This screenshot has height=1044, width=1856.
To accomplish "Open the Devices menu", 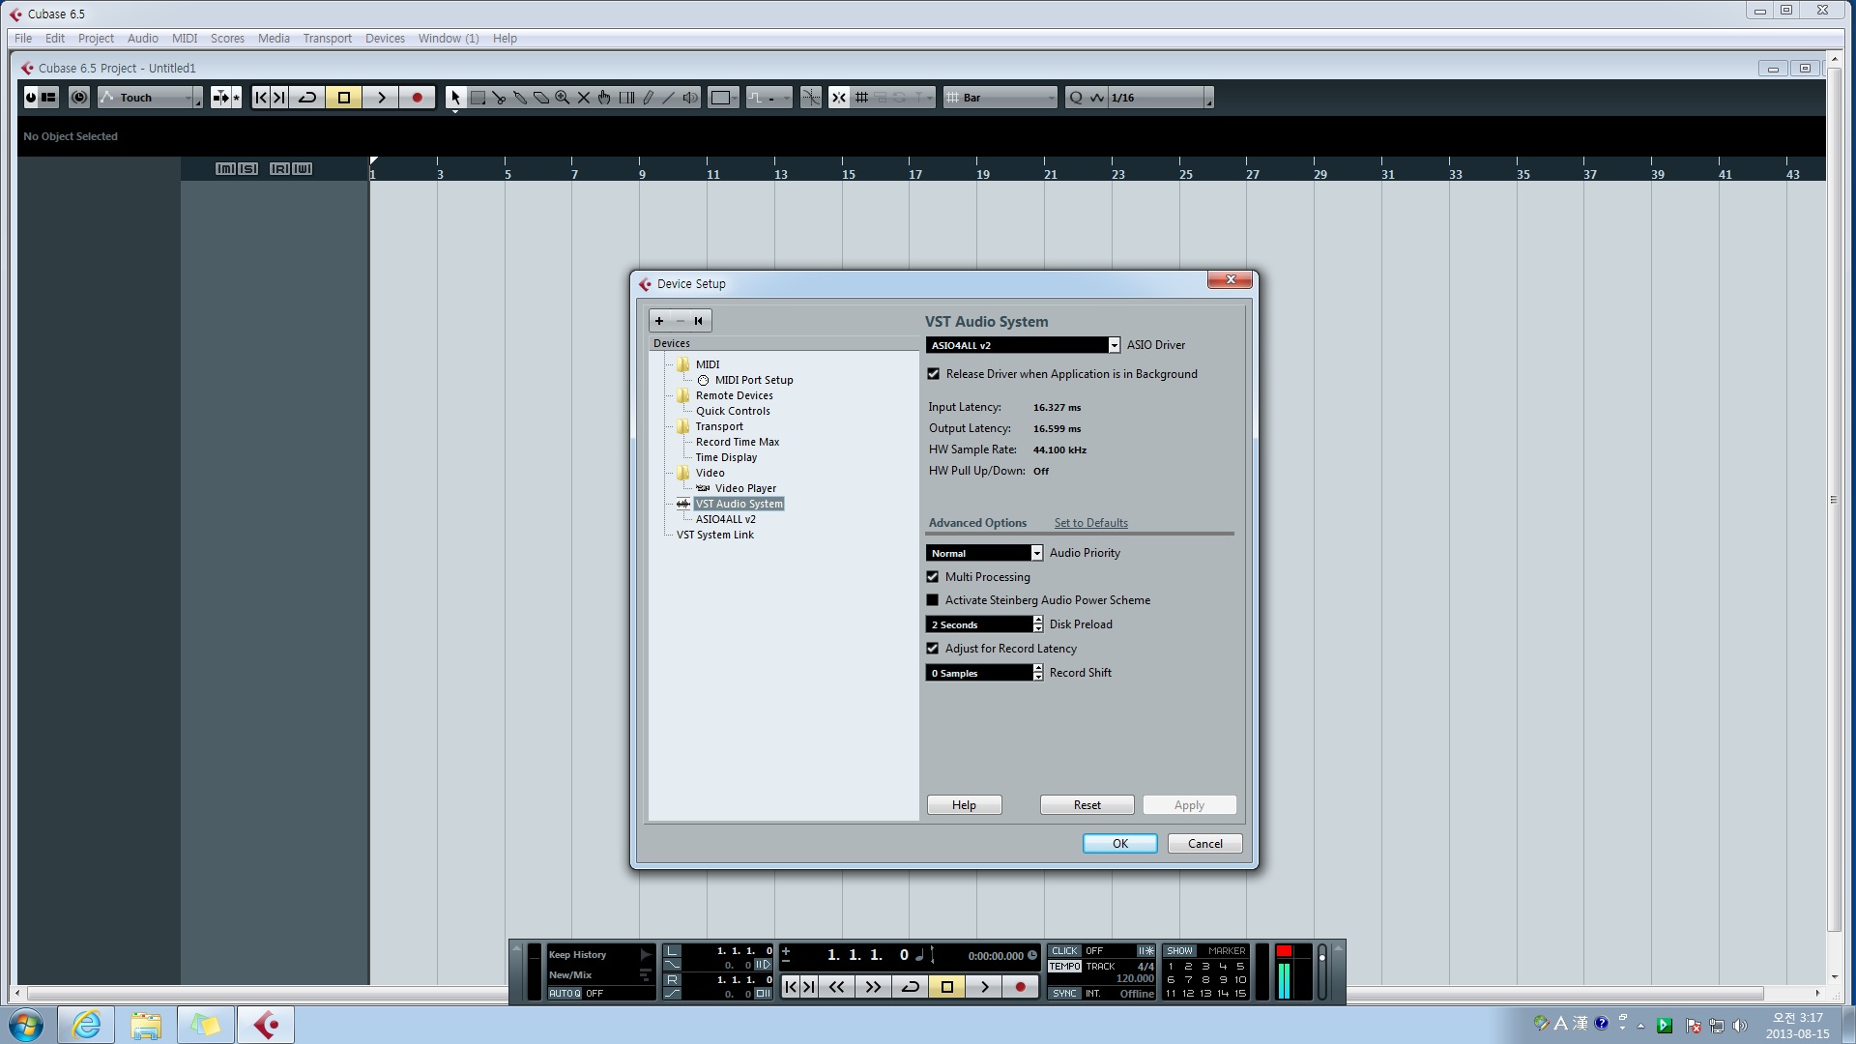I will (385, 39).
